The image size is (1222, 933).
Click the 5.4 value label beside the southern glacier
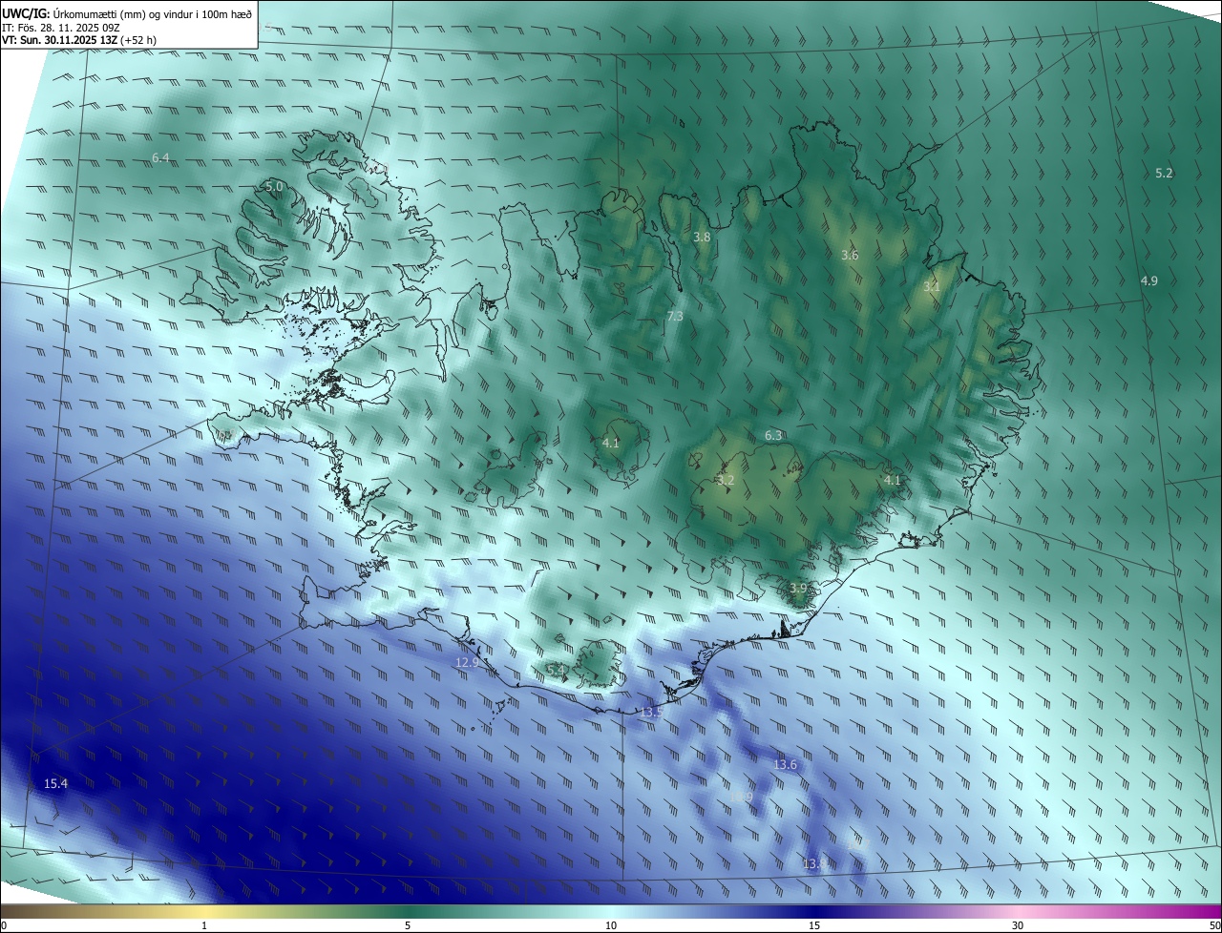pos(557,671)
